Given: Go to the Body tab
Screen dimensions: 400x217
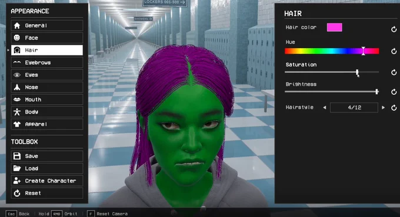Looking at the screenshot, I should pos(47,112).
